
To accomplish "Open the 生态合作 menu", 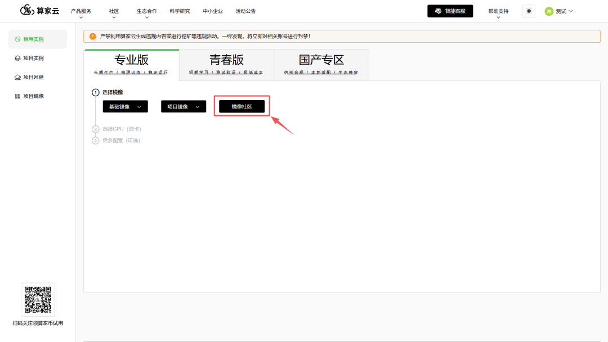I will pyautogui.click(x=146, y=11).
